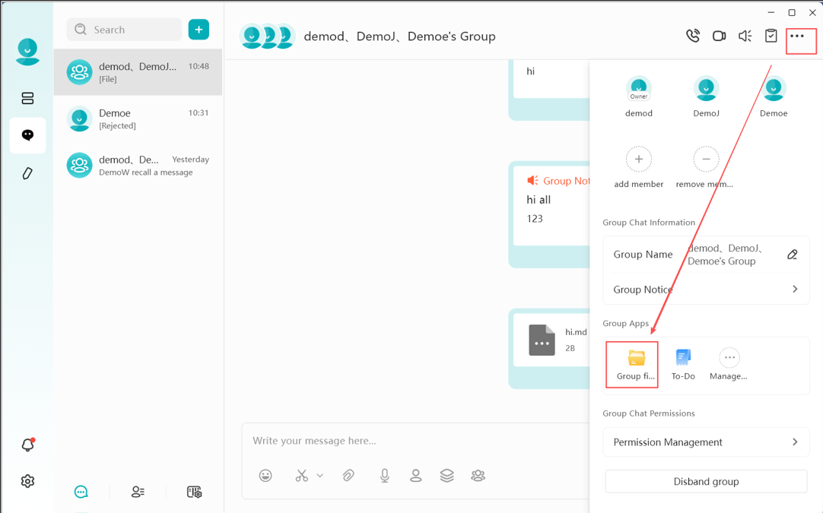This screenshot has height=513, width=823.
Task: Click the Disband group button
Action: (x=706, y=482)
